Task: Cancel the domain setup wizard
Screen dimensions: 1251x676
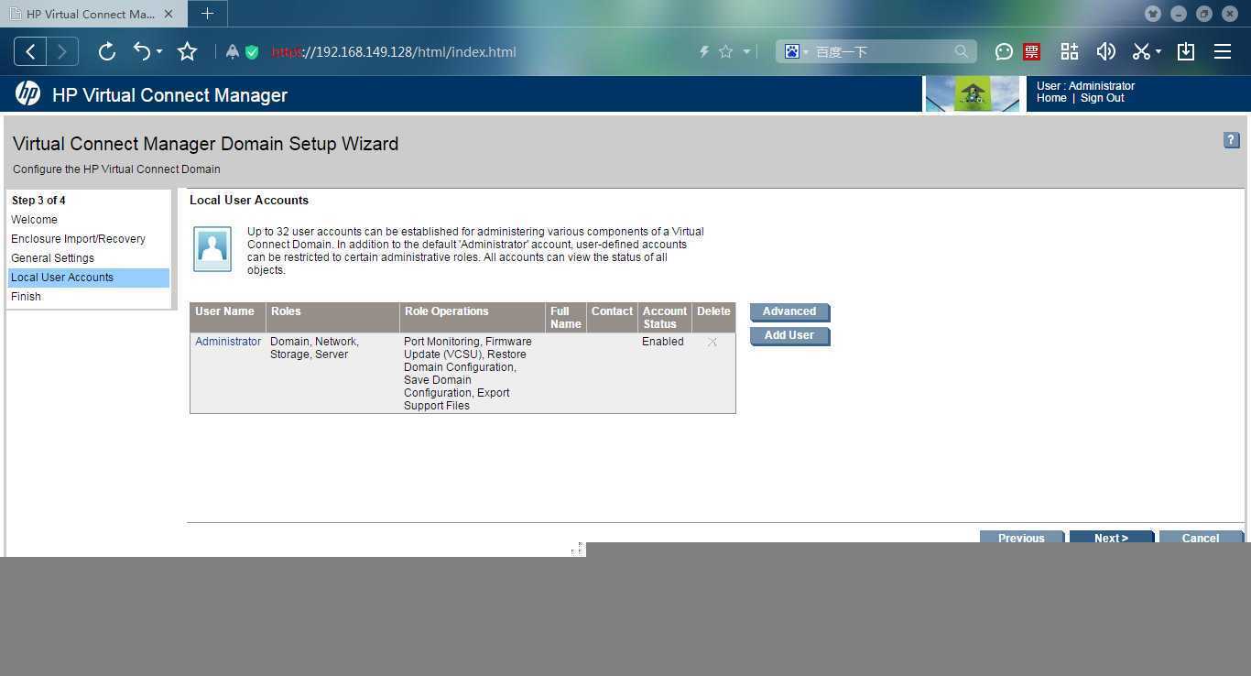Action: (1201, 538)
